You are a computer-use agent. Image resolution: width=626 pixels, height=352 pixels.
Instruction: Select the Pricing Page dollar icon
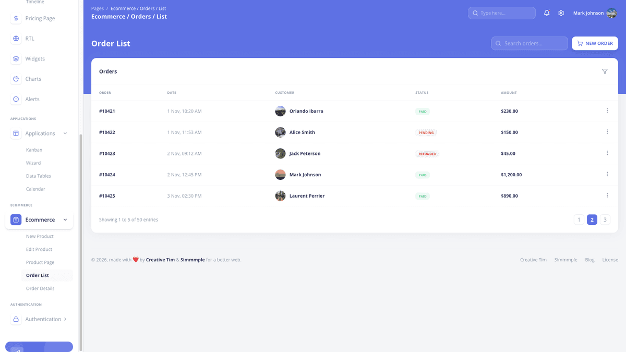coord(15,18)
